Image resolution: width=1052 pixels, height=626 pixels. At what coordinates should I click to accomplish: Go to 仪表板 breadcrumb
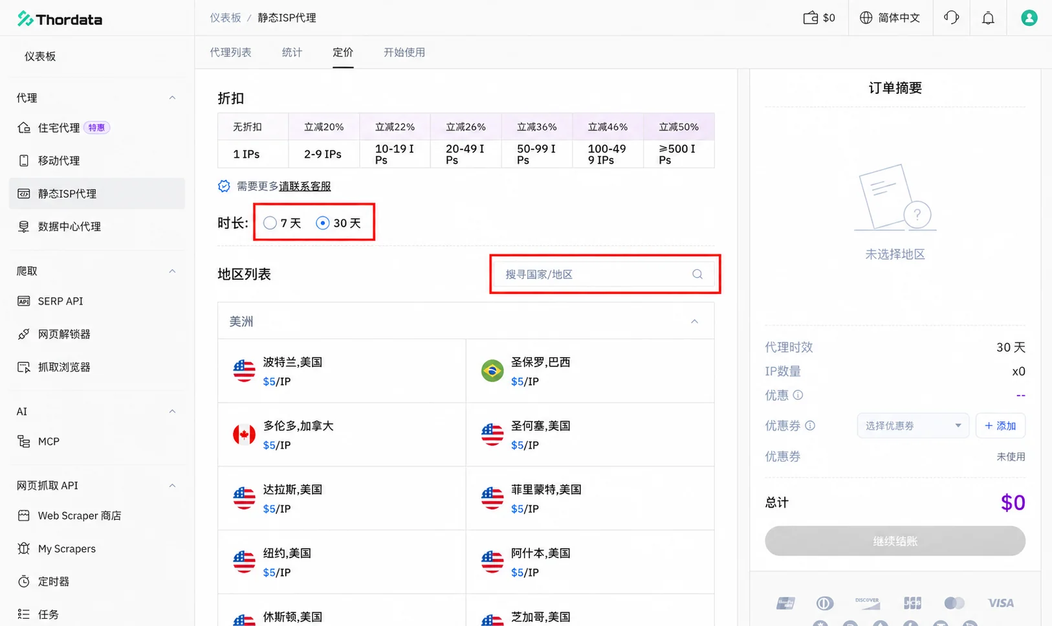(x=225, y=17)
